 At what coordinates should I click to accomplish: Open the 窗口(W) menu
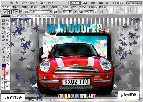[92, 7]
